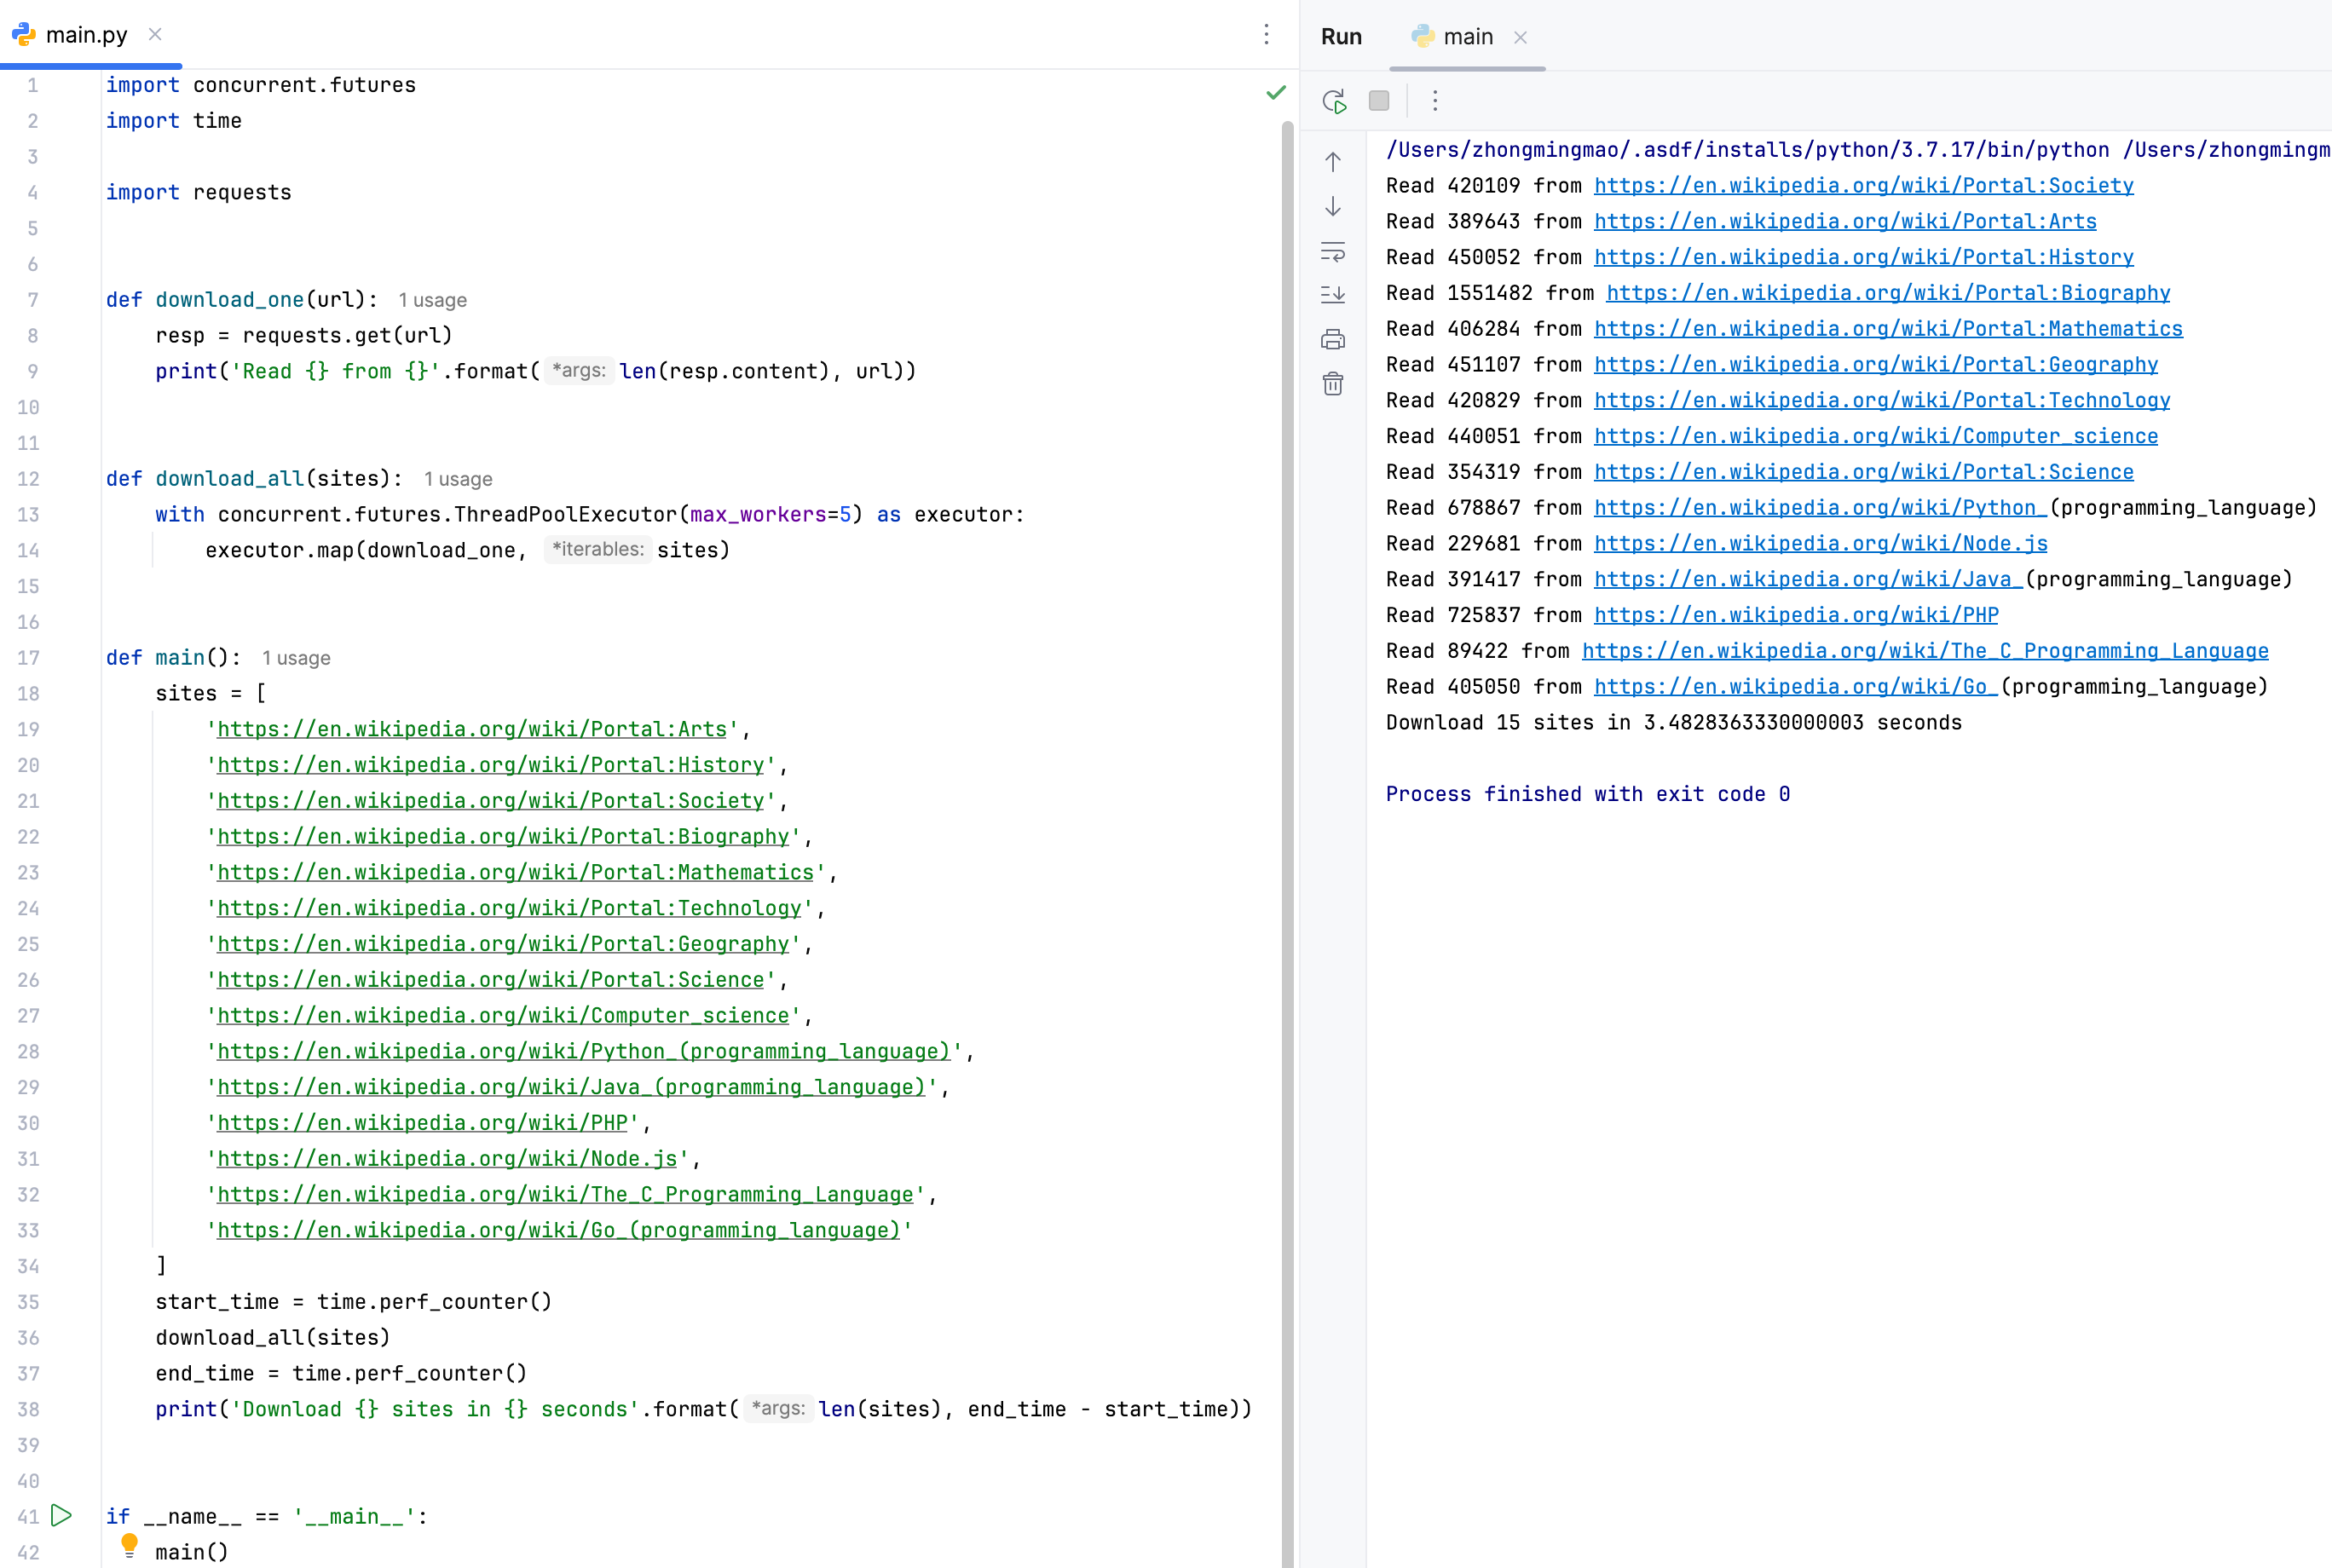The image size is (2332, 1568).
Task: Open Portal:Society link in console output
Action: [1863, 186]
